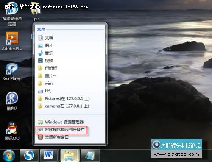Open the 搜狗高速浏览器 desktop shortcut

click(12, 14)
